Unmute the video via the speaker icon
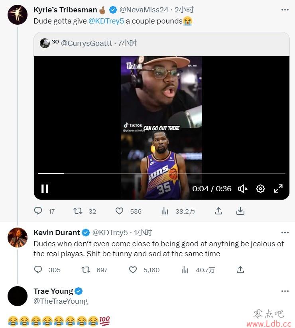The image size is (295, 328). (243, 189)
